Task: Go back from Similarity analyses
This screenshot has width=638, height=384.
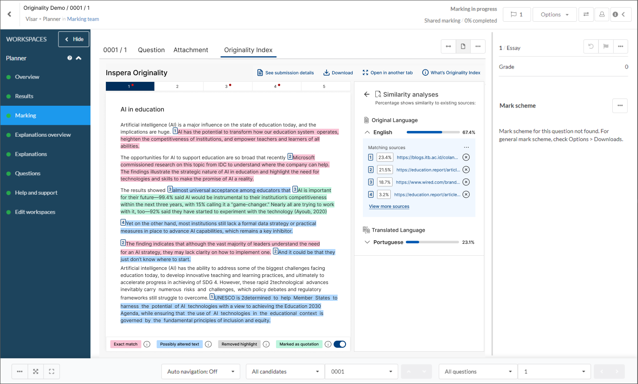Action: (366, 94)
